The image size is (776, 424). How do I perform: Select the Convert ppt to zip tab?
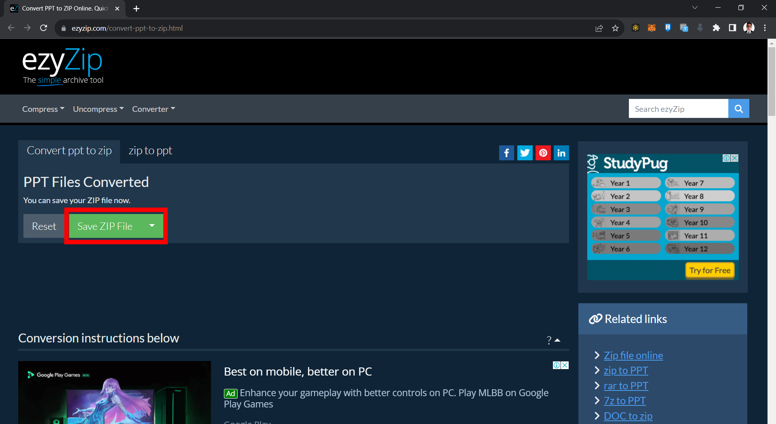click(69, 151)
